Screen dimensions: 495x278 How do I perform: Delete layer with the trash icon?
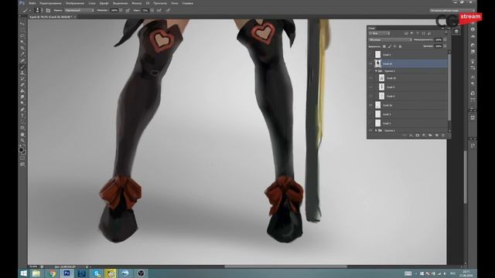(x=443, y=135)
